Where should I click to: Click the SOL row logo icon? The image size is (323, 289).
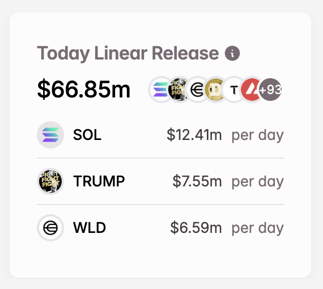click(50, 135)
